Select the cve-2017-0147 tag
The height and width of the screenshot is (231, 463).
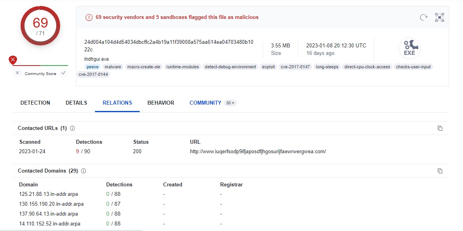point(295,67)
